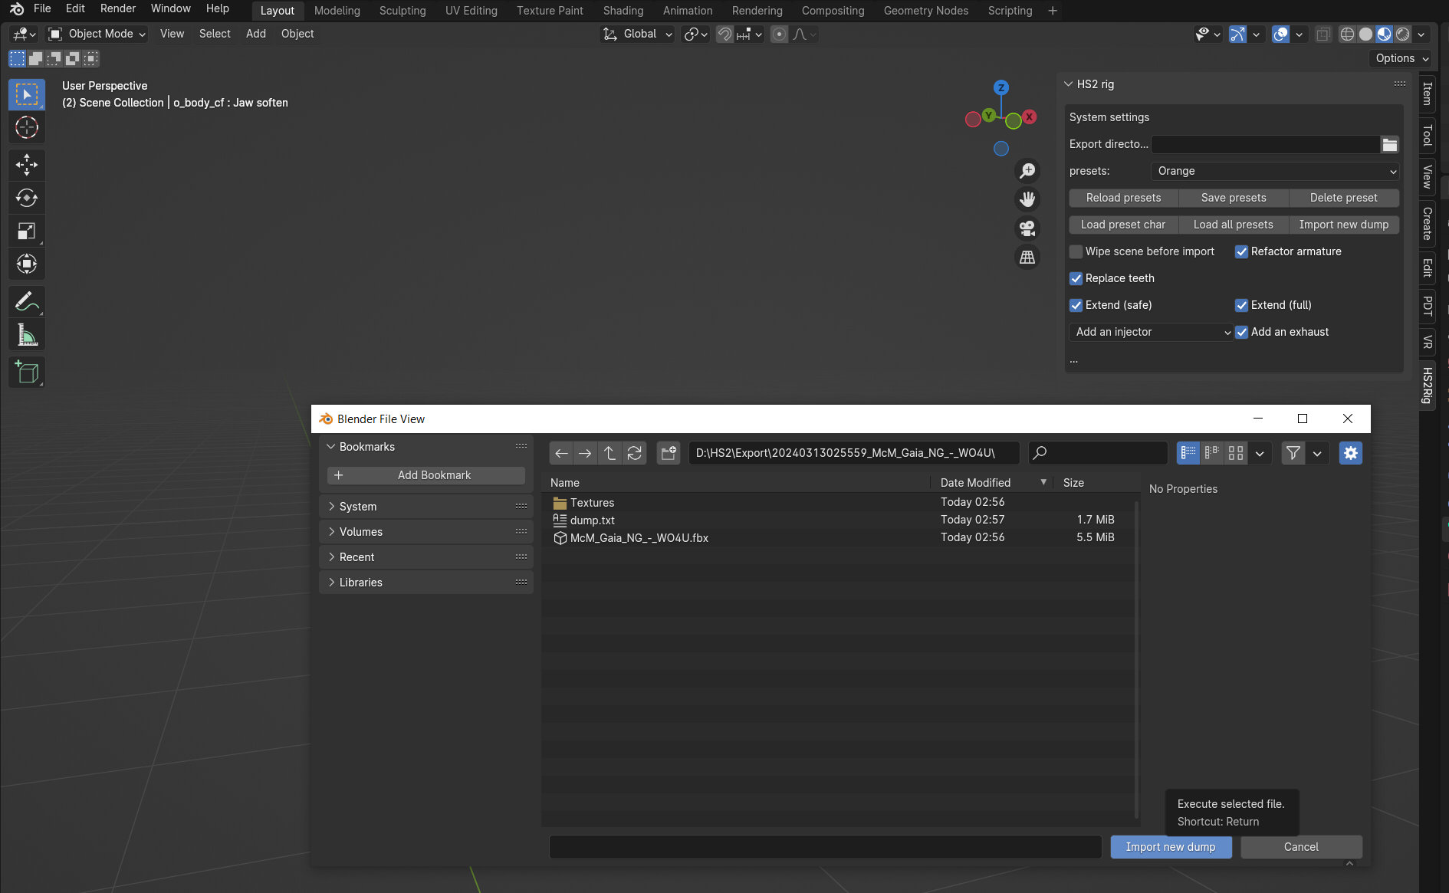
Task: Toggle the options gear in File View
Action: pos(1351,453)
